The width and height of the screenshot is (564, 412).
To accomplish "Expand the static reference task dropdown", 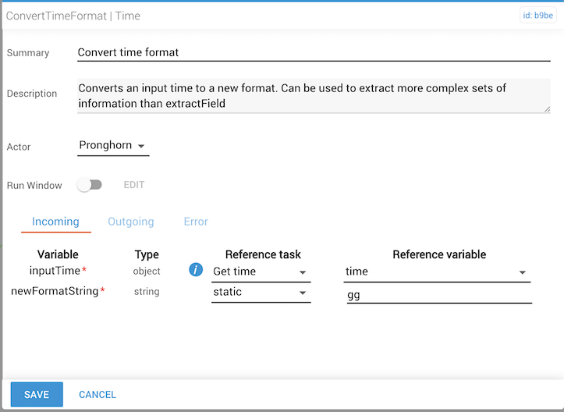I will pyautogui.click(x=261, y=292).
